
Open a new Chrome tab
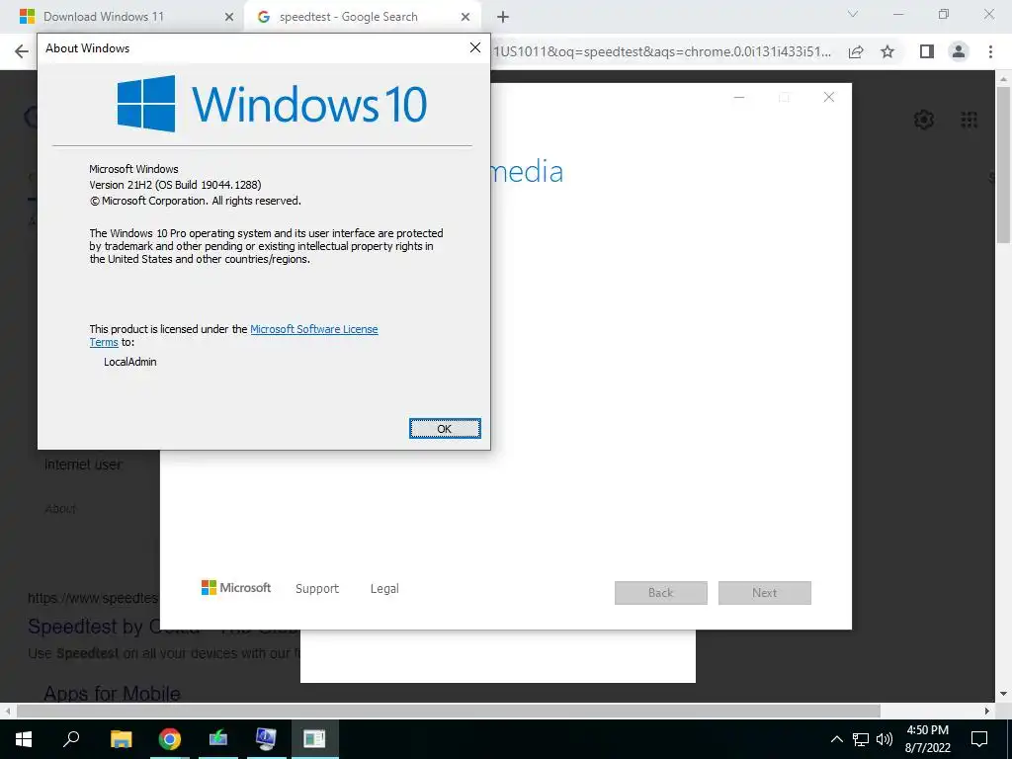tap(503, 18)
